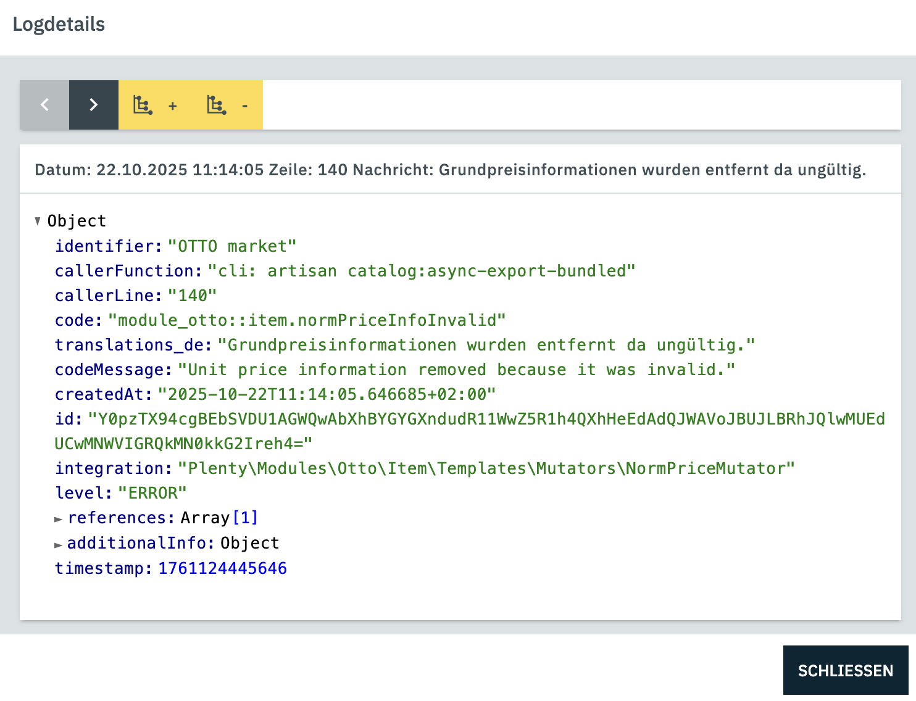The height and width of the screenshot is (701, 916).
Task: Collapse all tree nodes icon
Action: (x=227, y=105)
